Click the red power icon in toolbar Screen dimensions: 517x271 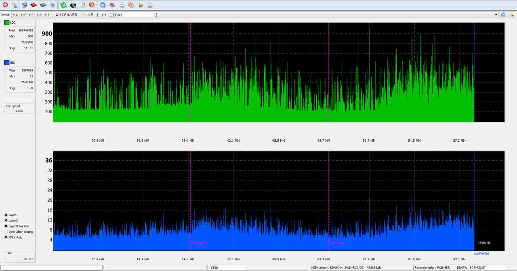(5, 5)
